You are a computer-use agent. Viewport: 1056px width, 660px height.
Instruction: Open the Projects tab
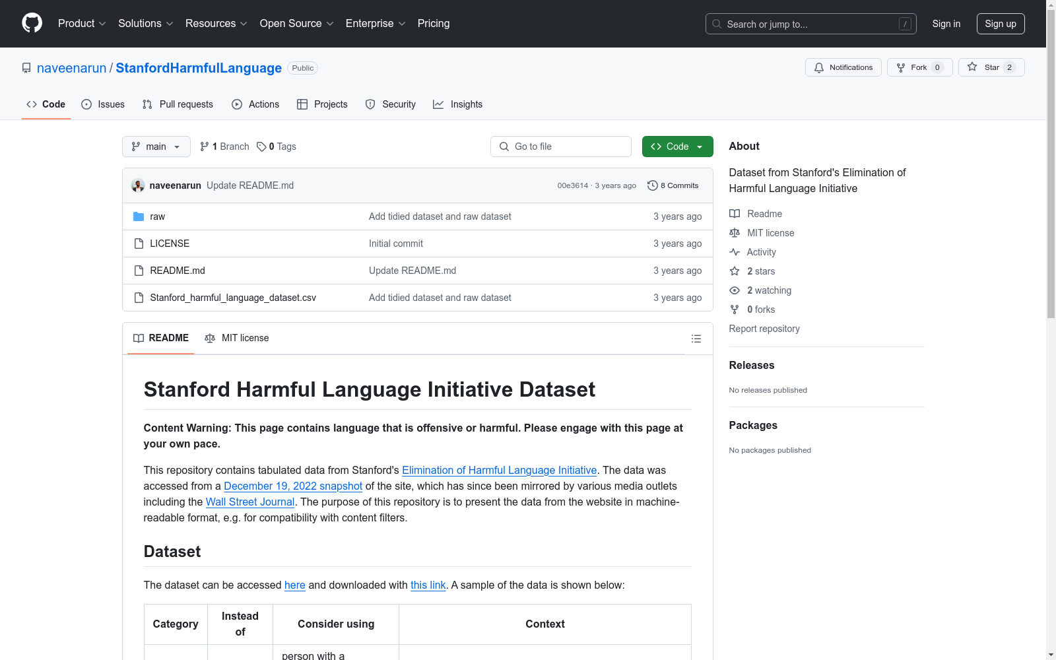pos(322,104)
